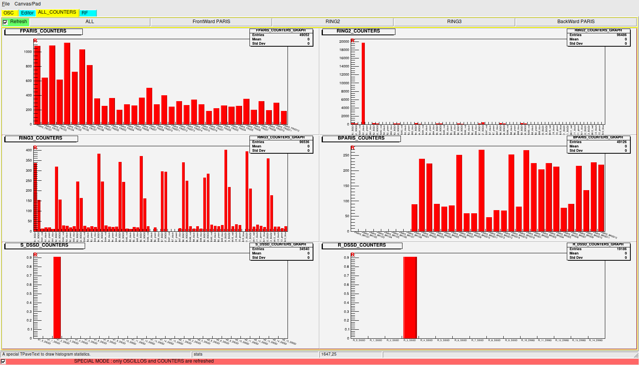Switch to the Editor tab

pos(27,13)
